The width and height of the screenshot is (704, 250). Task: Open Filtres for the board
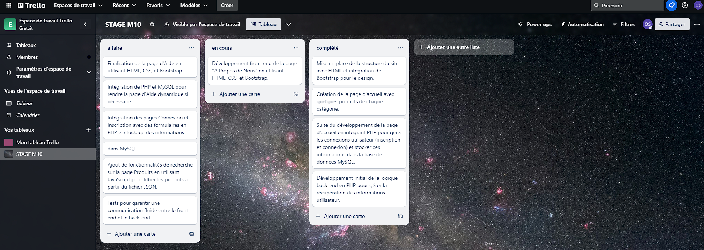coord(624,24)
